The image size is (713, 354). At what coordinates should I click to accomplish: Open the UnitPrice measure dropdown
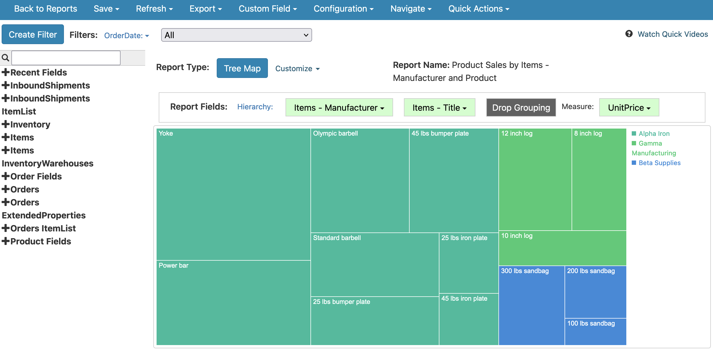pyautogui.click(x=628, y=108)
